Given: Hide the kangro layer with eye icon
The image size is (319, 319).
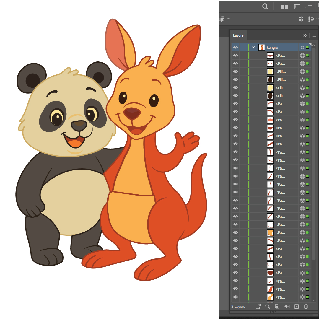Looking at the screenshot, I should click(x=235, y=47).
